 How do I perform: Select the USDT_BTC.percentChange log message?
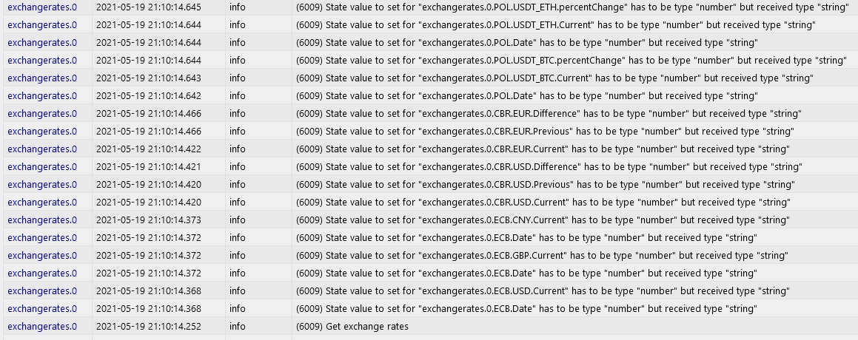(x=572, y=60)
